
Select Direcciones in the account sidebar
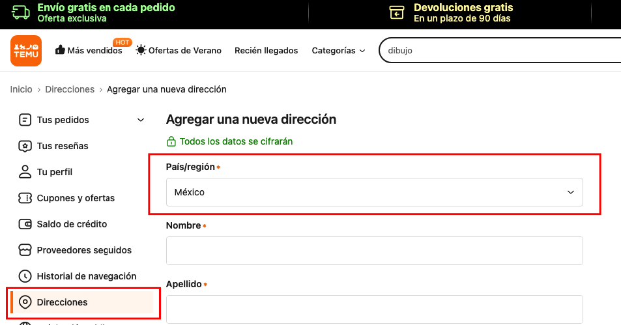[62, 302]
